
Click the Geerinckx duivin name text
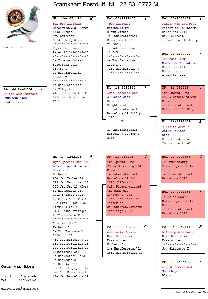(121, 232)
